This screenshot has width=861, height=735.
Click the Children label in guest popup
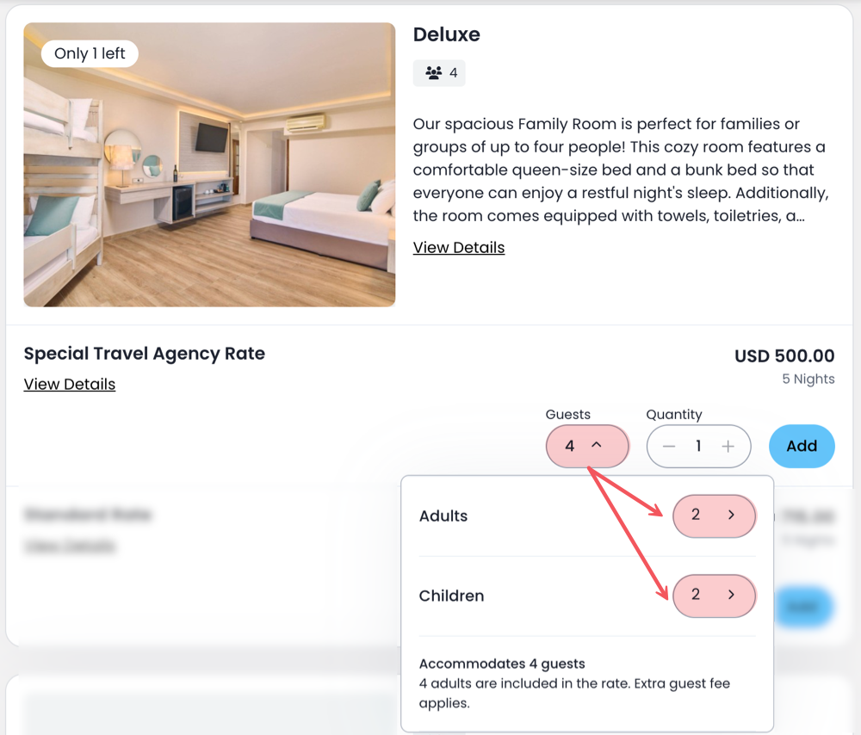click(x=451, y=596)
